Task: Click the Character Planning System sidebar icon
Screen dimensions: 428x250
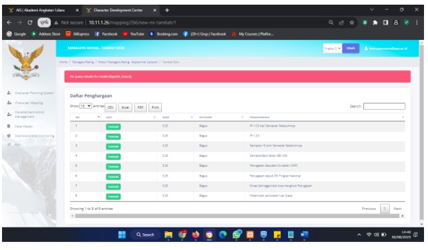Action: tap(9, 93)
